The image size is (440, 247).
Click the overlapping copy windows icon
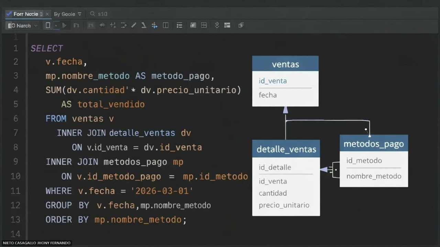241,25
